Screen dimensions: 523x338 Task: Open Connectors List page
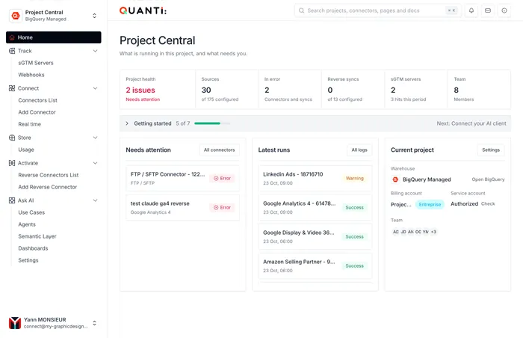click(37, 100)
